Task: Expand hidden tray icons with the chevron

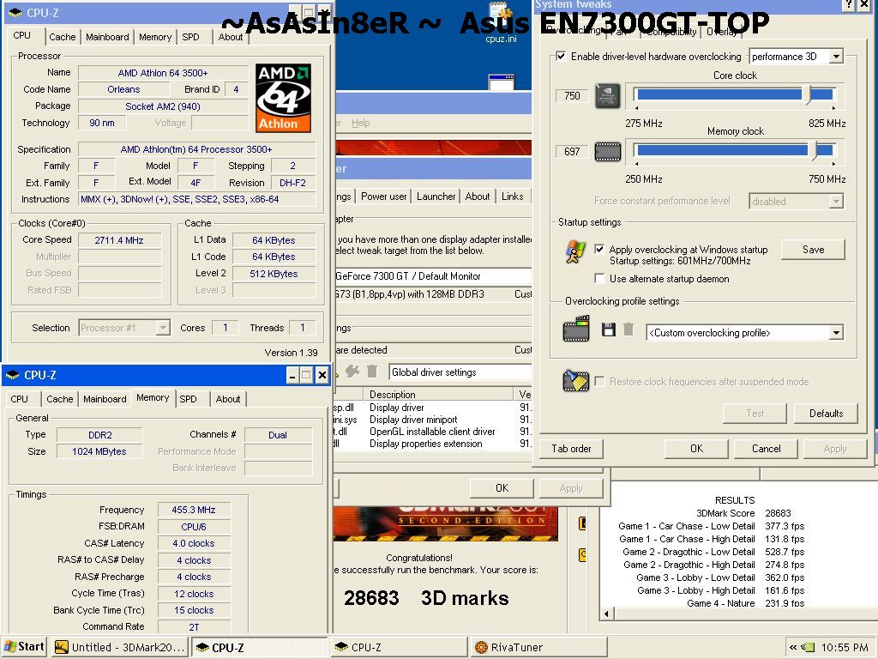Action: [x=793, y=647]
